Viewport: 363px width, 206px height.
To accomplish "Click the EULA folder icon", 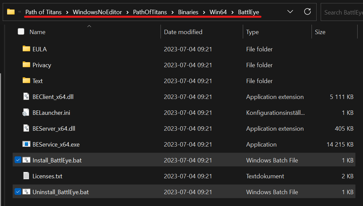I will click(x=26, y=49).
